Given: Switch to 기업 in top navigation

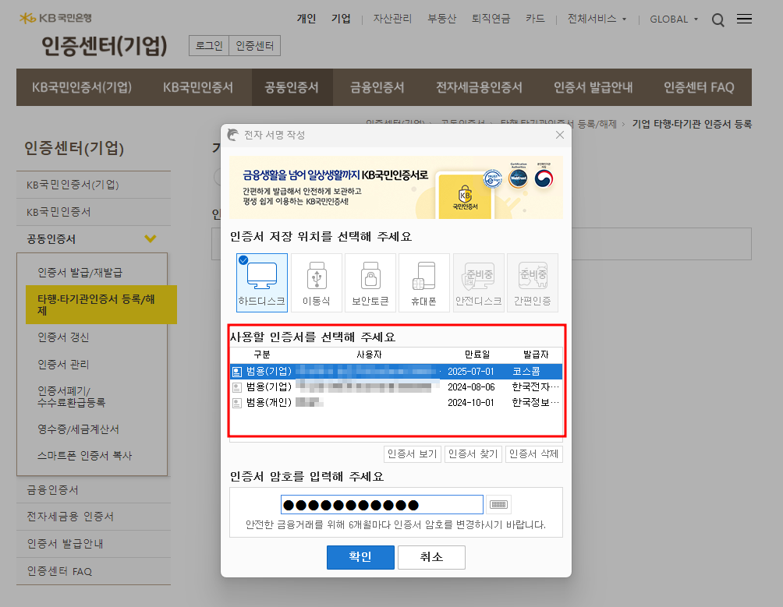Looking at the screenshot, I should coord(341,19).
